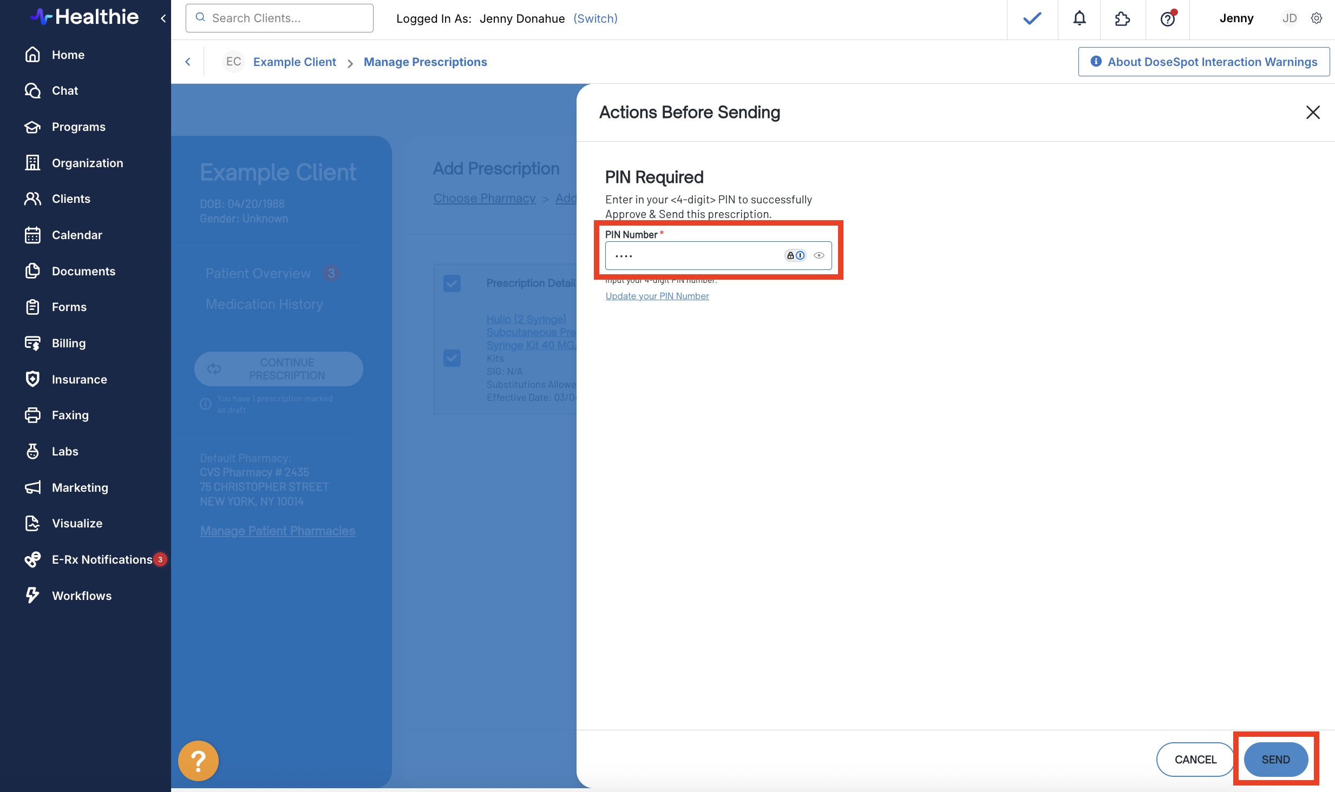Image resolution: width=1335 pixels, height=792 pixels.
Task: Open the Jenny user account menu
Action: click(1236, 18)
